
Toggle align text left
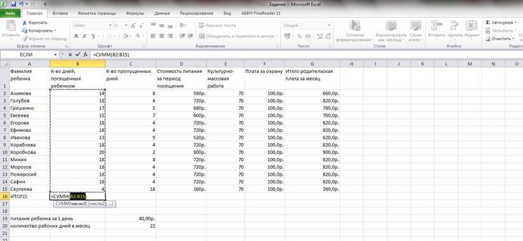[x=153, y=36]
